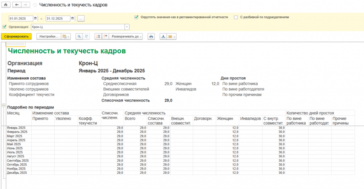Uncheck Округлять значения как в регламентированной отчетности
The width and height of the screenshot is (364, 189).
(x=136, y=17)
